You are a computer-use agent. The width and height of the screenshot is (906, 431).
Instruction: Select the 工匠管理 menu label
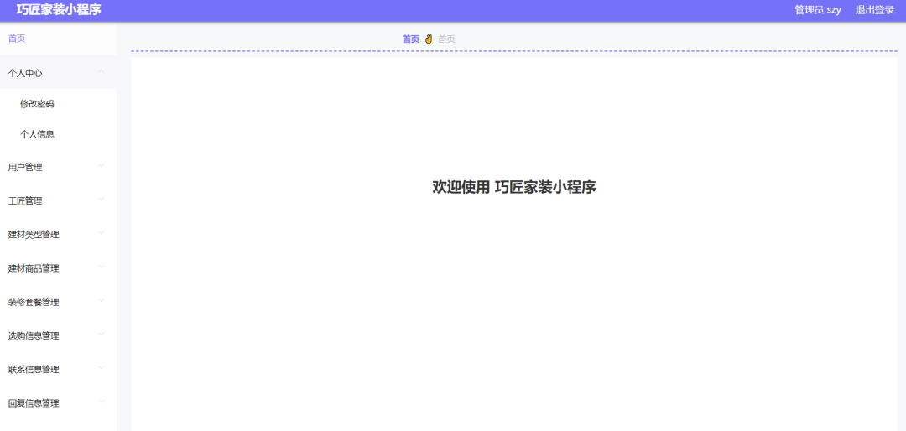click(25, 201)
